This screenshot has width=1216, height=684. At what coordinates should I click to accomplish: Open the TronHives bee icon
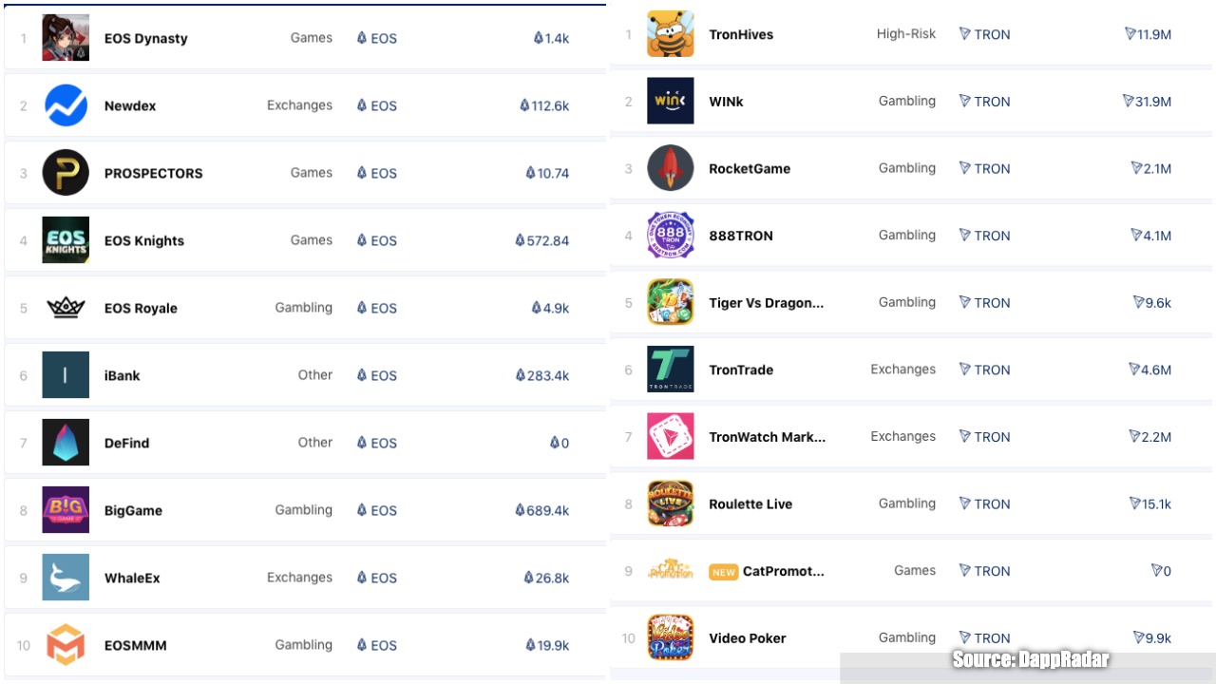point(670,34)
